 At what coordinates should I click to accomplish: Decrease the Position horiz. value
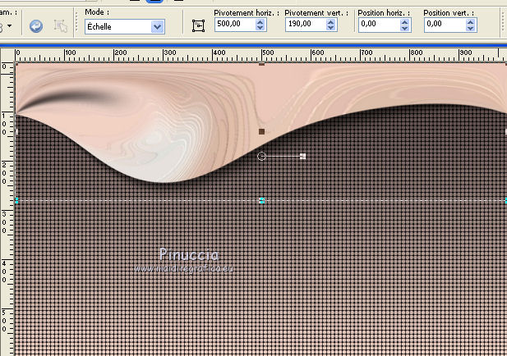point(404,28)
